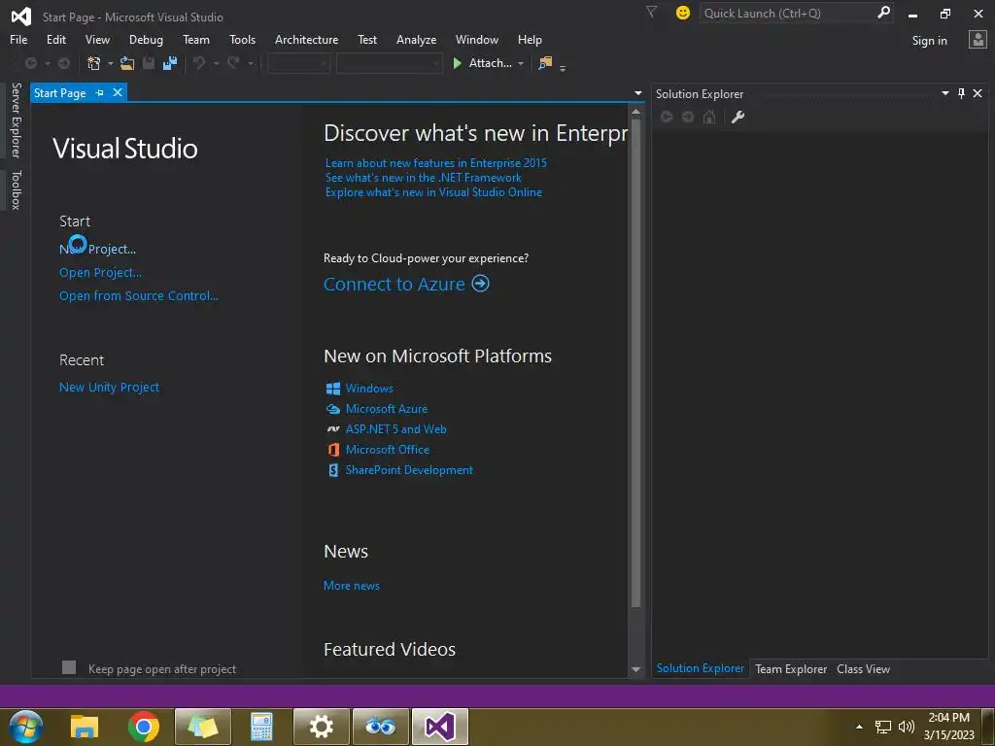Show hidden system tray icons
This screenshot has width=995, height=746.
click(859, 727)
